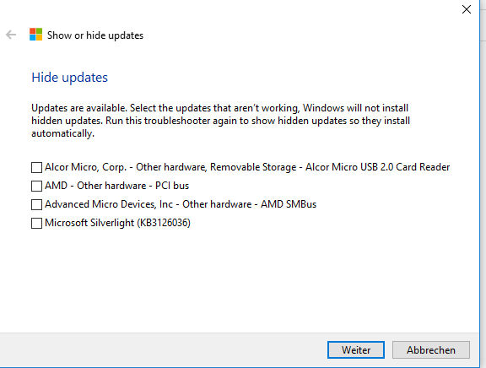The image size is (486, 368).
Task: Click the words "Removable Storage" in first item
Action: coord(253,167)
